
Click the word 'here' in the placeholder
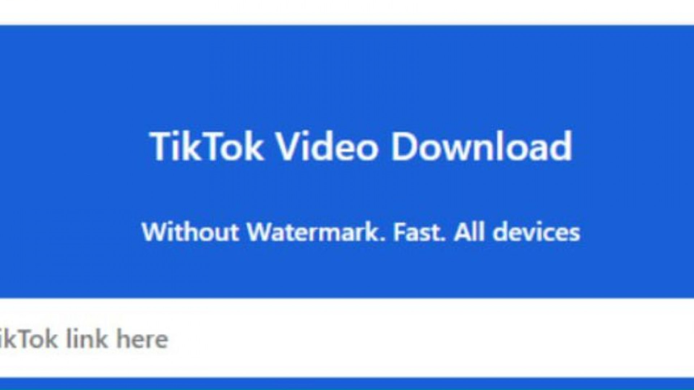coord(142,339)
